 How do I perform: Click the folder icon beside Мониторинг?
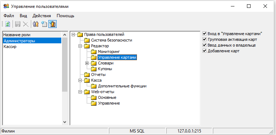pyautogui.click(x=94, y=52)
